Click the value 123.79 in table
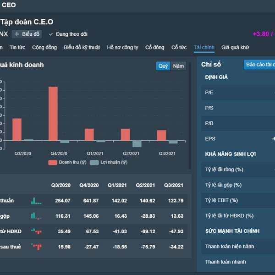 coord(176,201)
